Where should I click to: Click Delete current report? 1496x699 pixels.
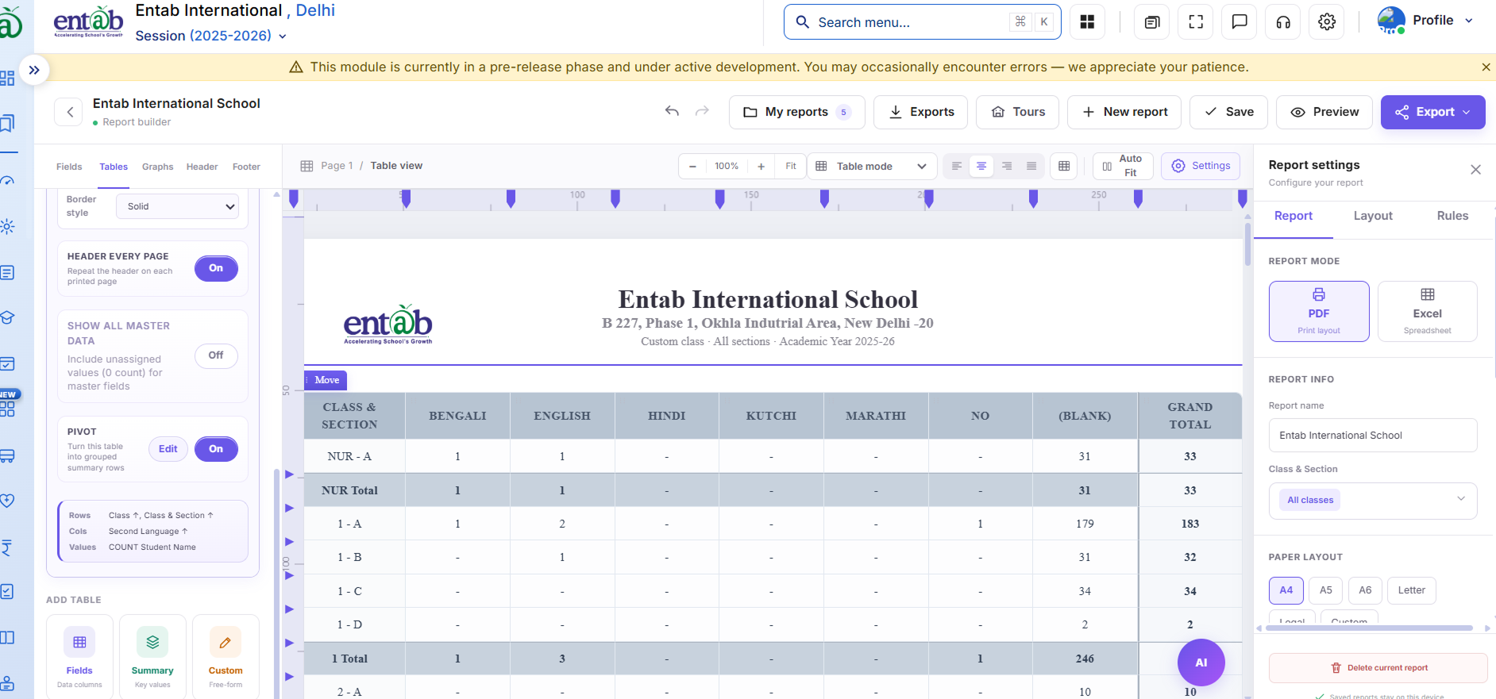1378,668
